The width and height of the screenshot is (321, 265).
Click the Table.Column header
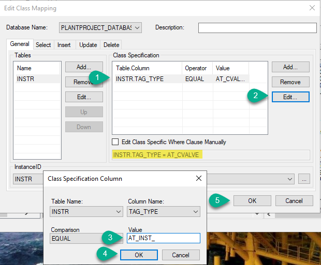click(148, 68)
